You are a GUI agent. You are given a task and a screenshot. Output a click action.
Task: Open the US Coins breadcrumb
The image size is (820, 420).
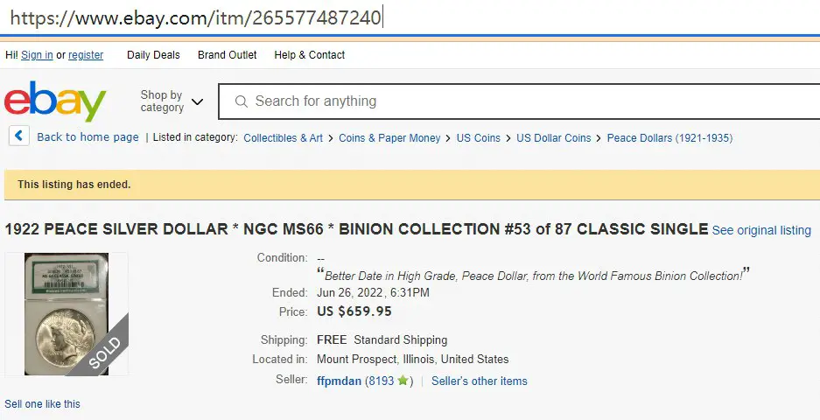479,138
